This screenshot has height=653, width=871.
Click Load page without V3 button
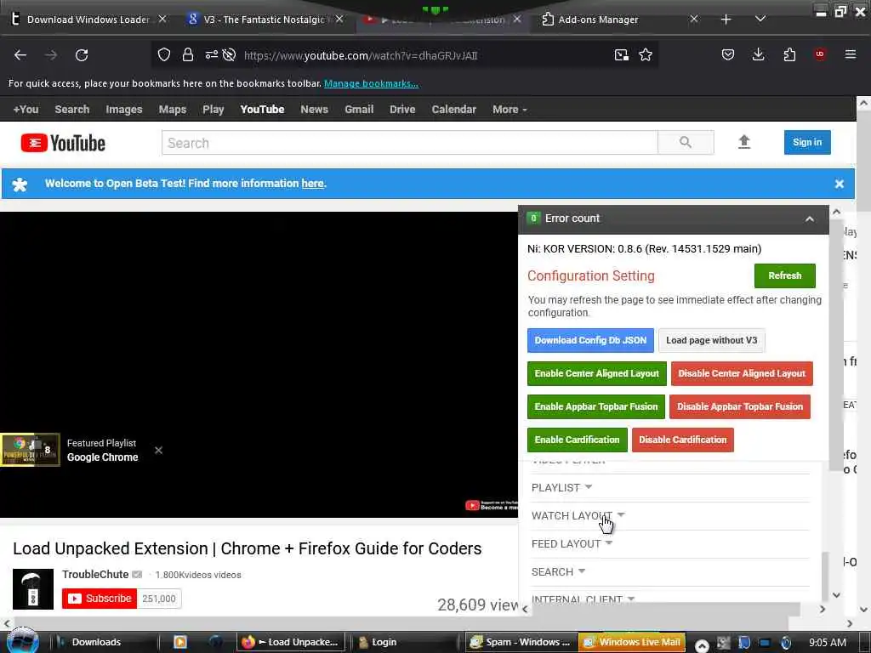click(712, 340)
